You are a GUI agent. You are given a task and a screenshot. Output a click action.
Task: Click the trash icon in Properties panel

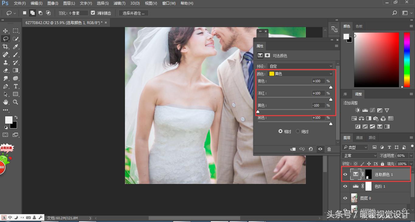click(x=329, y=149)
